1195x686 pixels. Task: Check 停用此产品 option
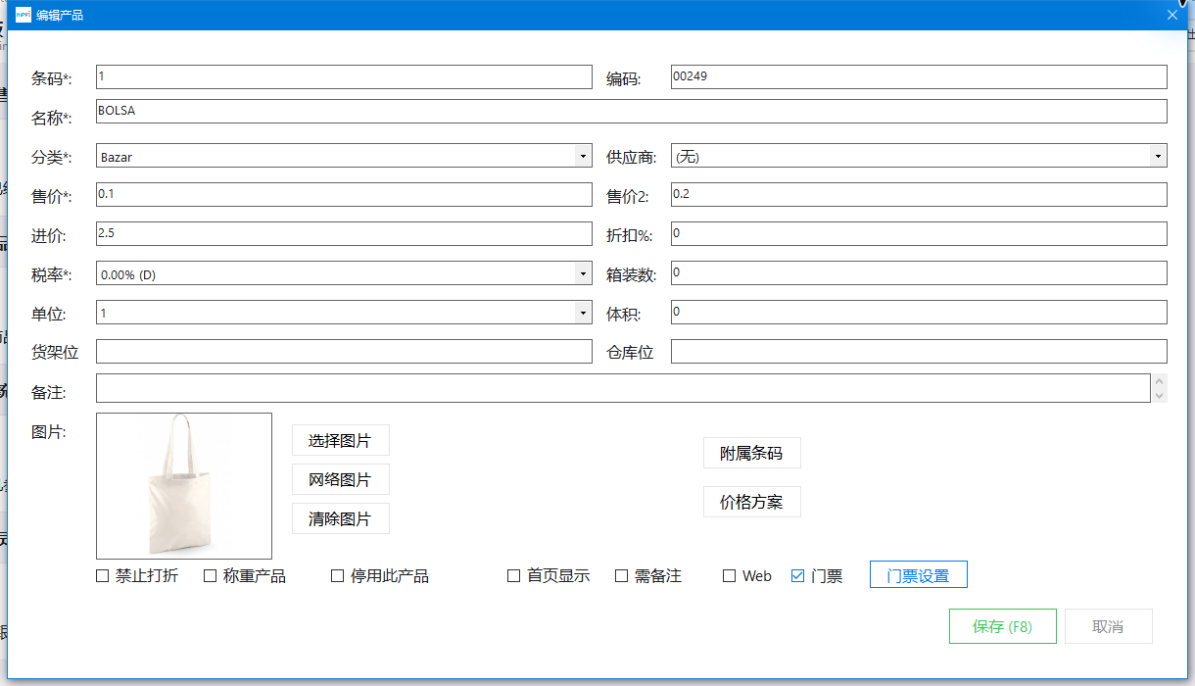point(337,576)
